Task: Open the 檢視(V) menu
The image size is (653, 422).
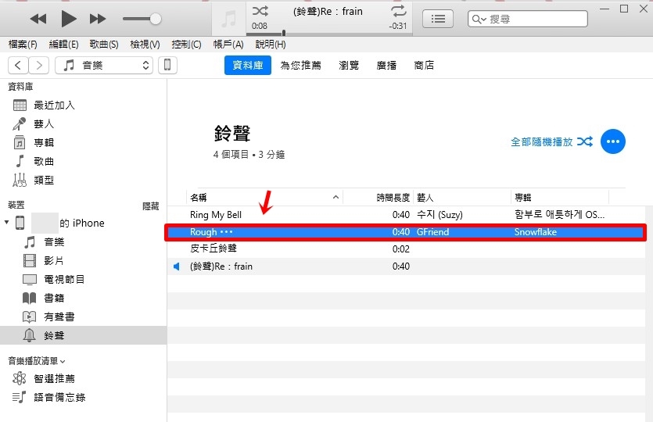Action: coord(145,44)
